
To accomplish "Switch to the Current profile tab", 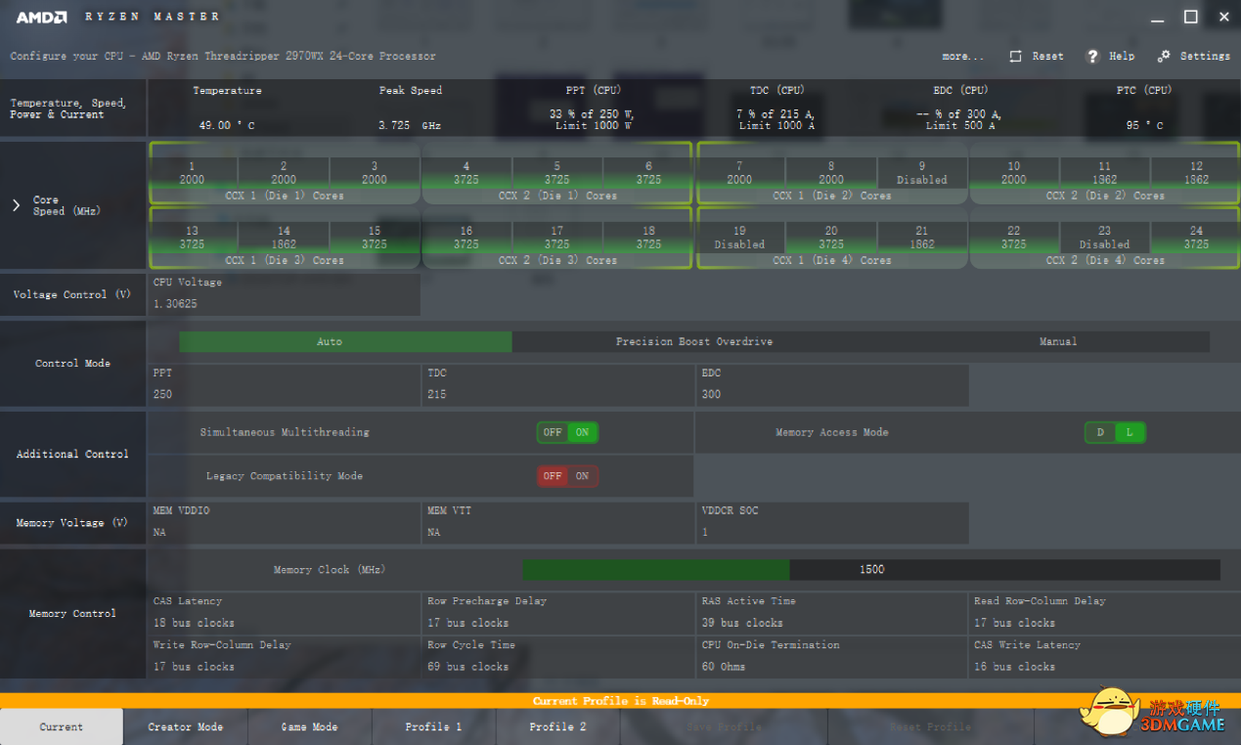I will [62, 726].
